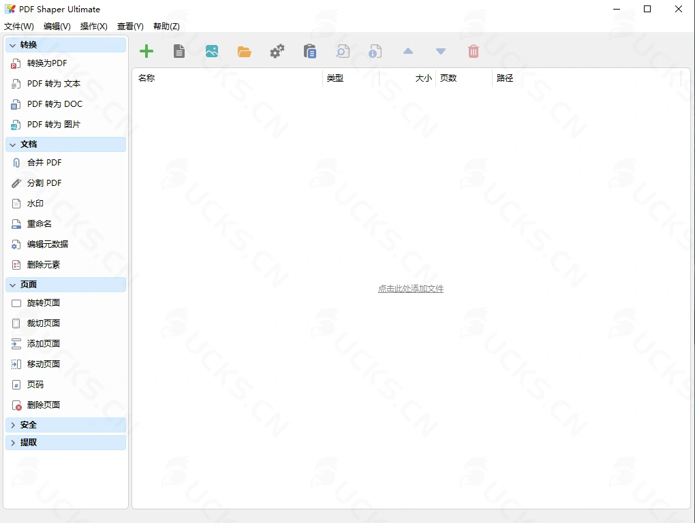Expand the 提取 section
This screenshot has height=523, width=695.
click(x=65, y=442)
